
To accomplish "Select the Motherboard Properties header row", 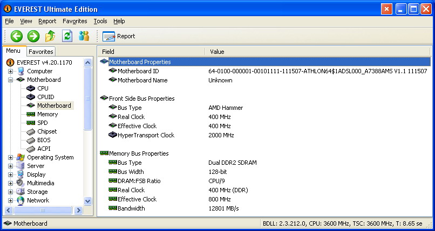I will (x=265, y=62).
